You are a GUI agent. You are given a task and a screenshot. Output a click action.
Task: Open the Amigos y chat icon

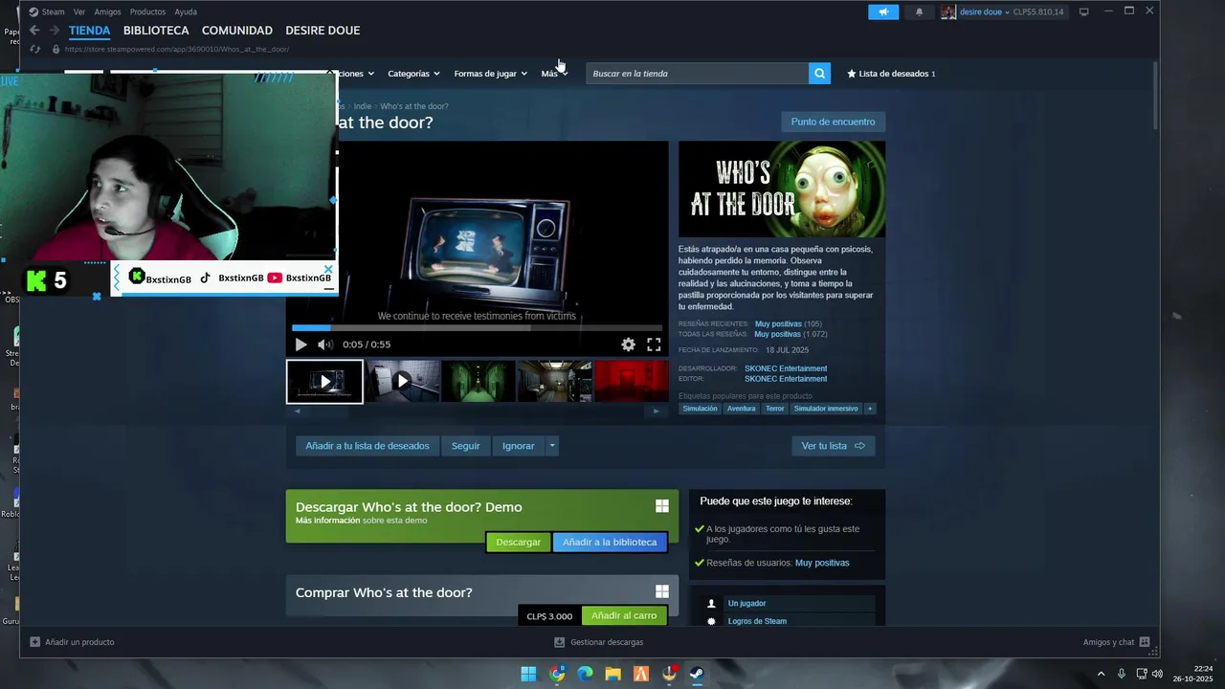[1145, 642]
